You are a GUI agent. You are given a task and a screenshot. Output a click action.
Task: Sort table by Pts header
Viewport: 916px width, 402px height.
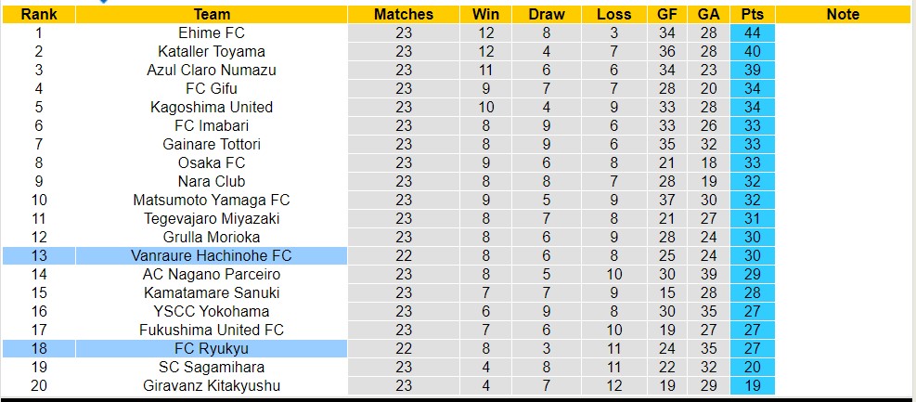coord(753,14)
